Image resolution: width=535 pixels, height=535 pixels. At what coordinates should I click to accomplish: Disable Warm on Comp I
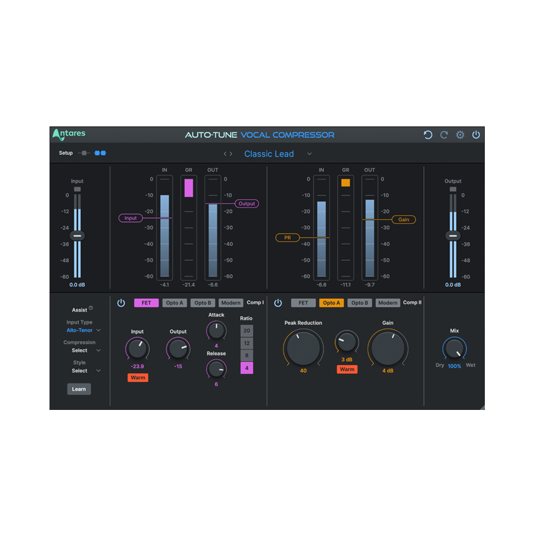click(x=138, y=377)
